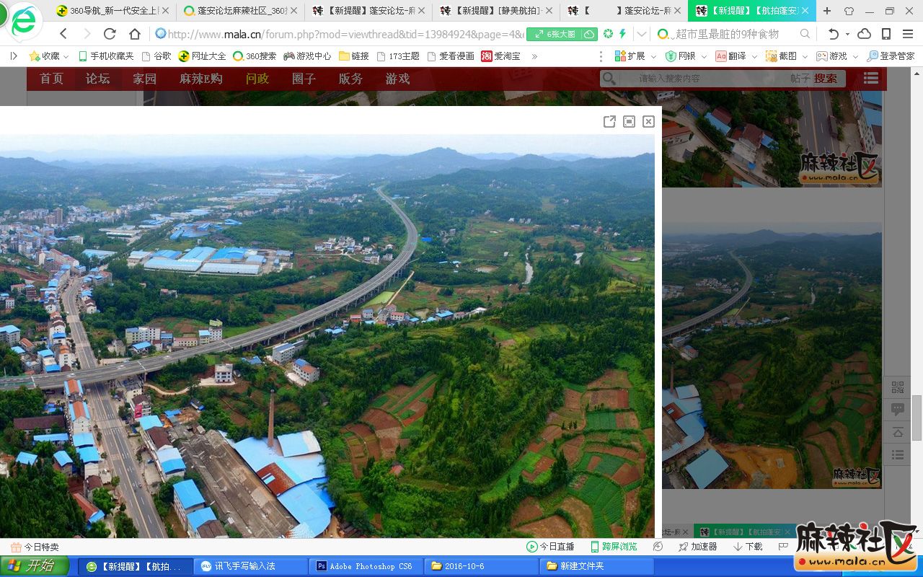
Task: Go to browser home page icon
Action: point(135,34)
